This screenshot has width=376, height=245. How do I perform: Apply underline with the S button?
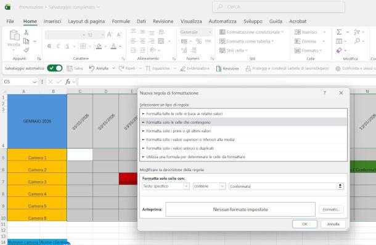coord(67,46)
